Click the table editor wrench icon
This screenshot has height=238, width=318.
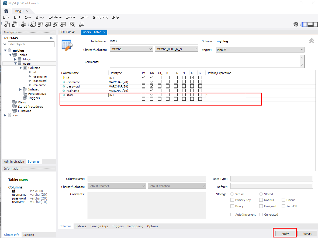point(67,45)
